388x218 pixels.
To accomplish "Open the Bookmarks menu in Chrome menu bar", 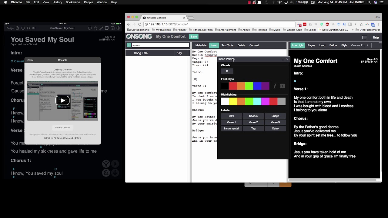I will pyautogui.click(x=73, y=2).
